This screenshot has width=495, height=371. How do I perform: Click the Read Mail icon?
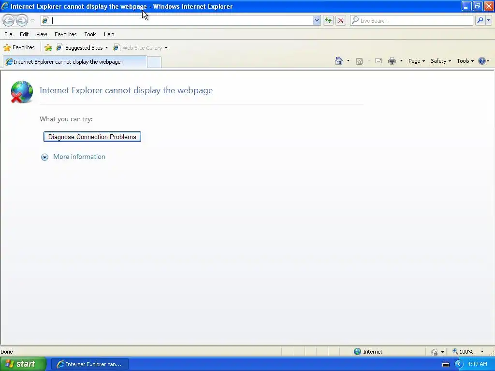point(378,61)
